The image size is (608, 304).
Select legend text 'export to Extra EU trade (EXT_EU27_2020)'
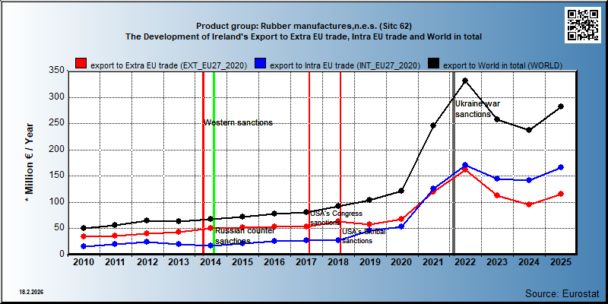pos(169,65)
